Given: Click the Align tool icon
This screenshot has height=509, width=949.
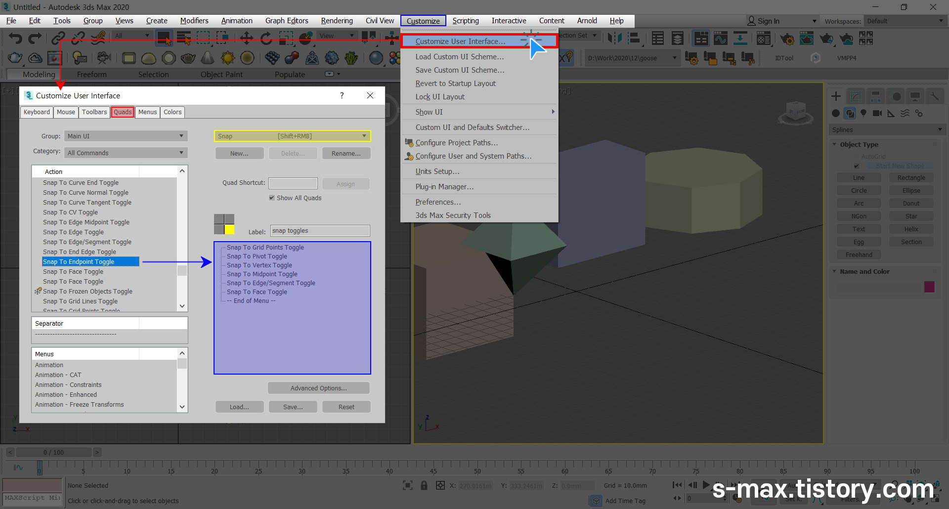Looking at the screenshot, I should [634, 38].
